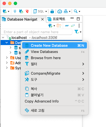Select the localhost connection row
106x127 pixels.
pos(42,38)
